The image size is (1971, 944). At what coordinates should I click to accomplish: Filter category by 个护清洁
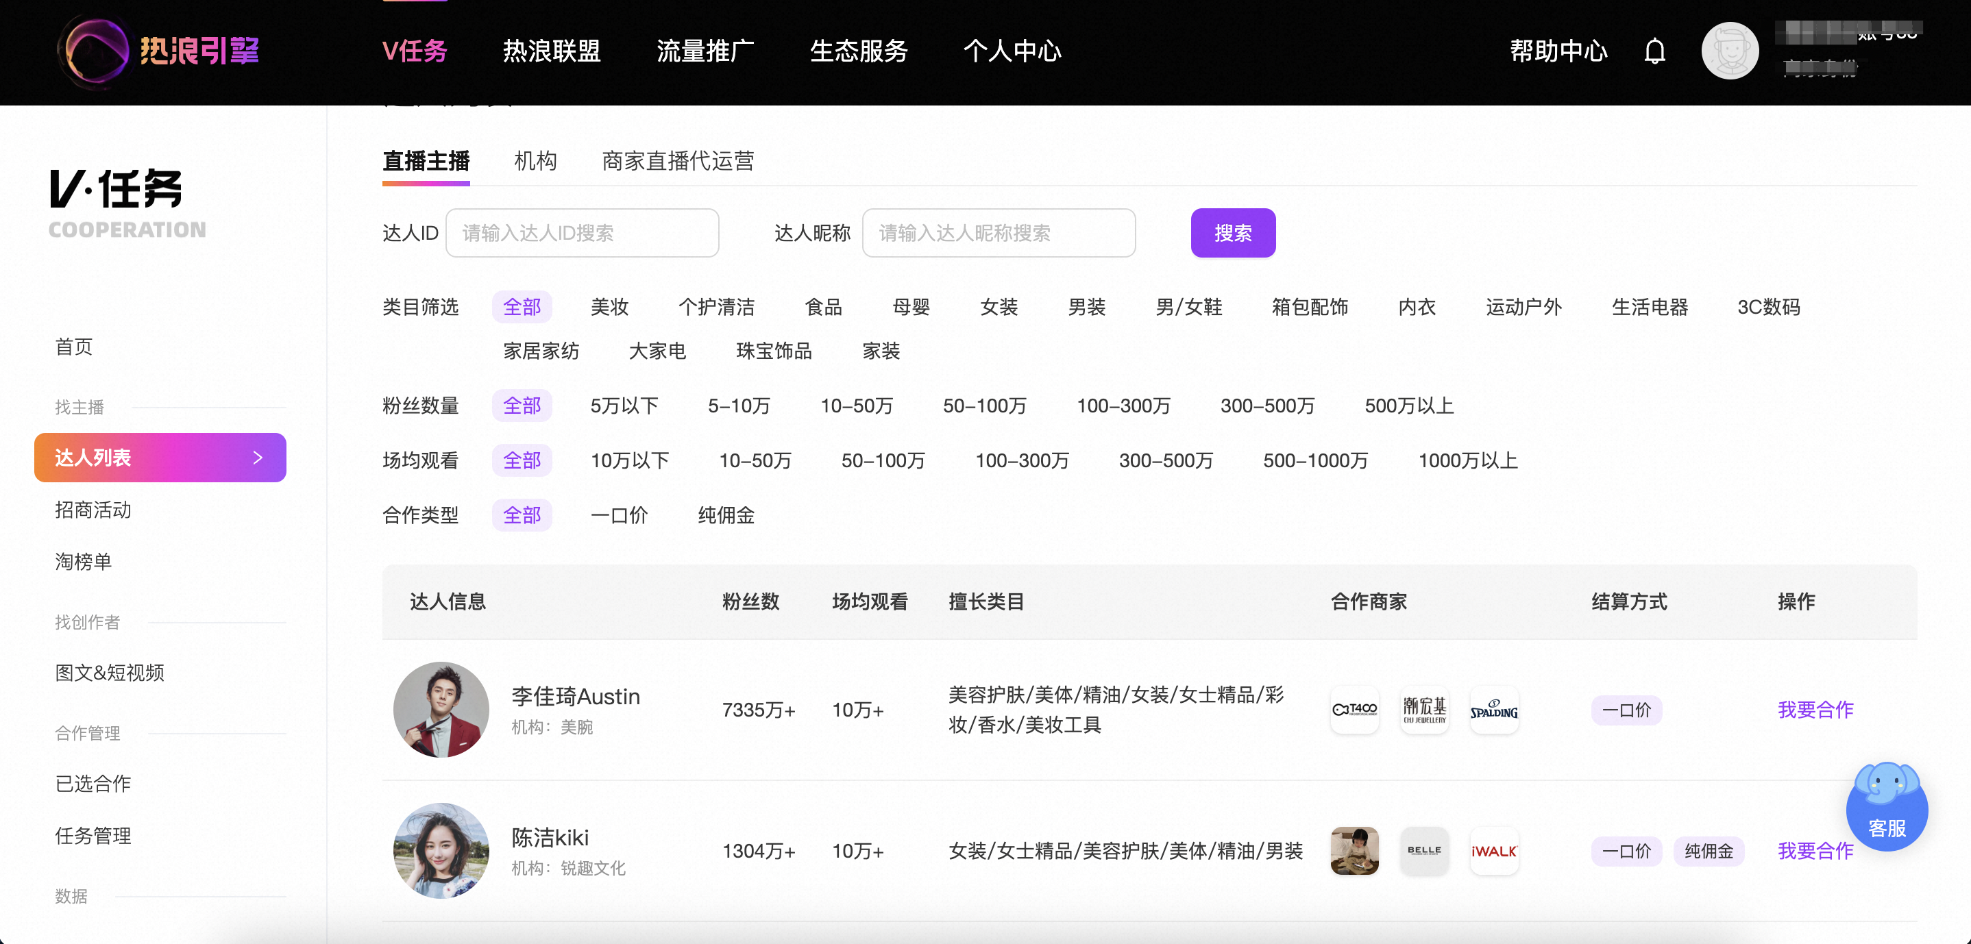pos(716,307)
